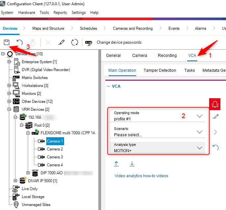
Task: Click the red alarm bell icon
Action: [215, 104]
